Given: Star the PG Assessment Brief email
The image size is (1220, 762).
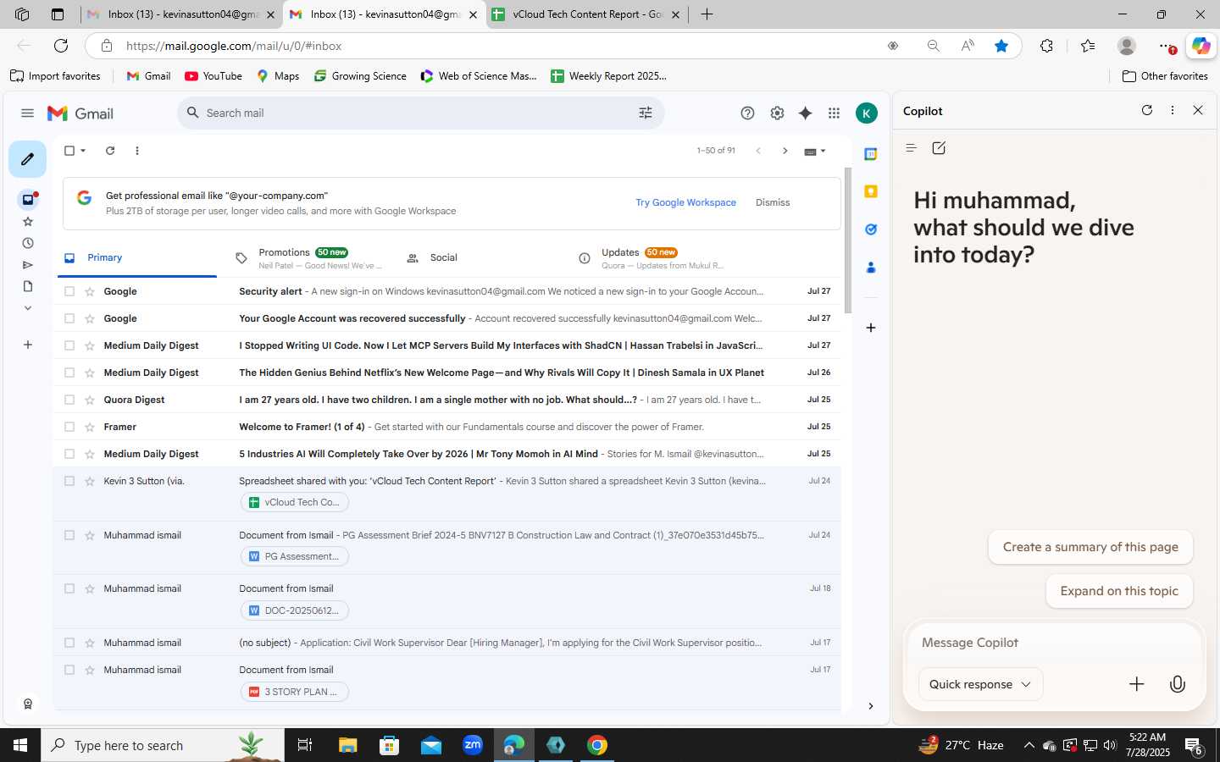Looking at the screenshot, I should tap(90, 535).
